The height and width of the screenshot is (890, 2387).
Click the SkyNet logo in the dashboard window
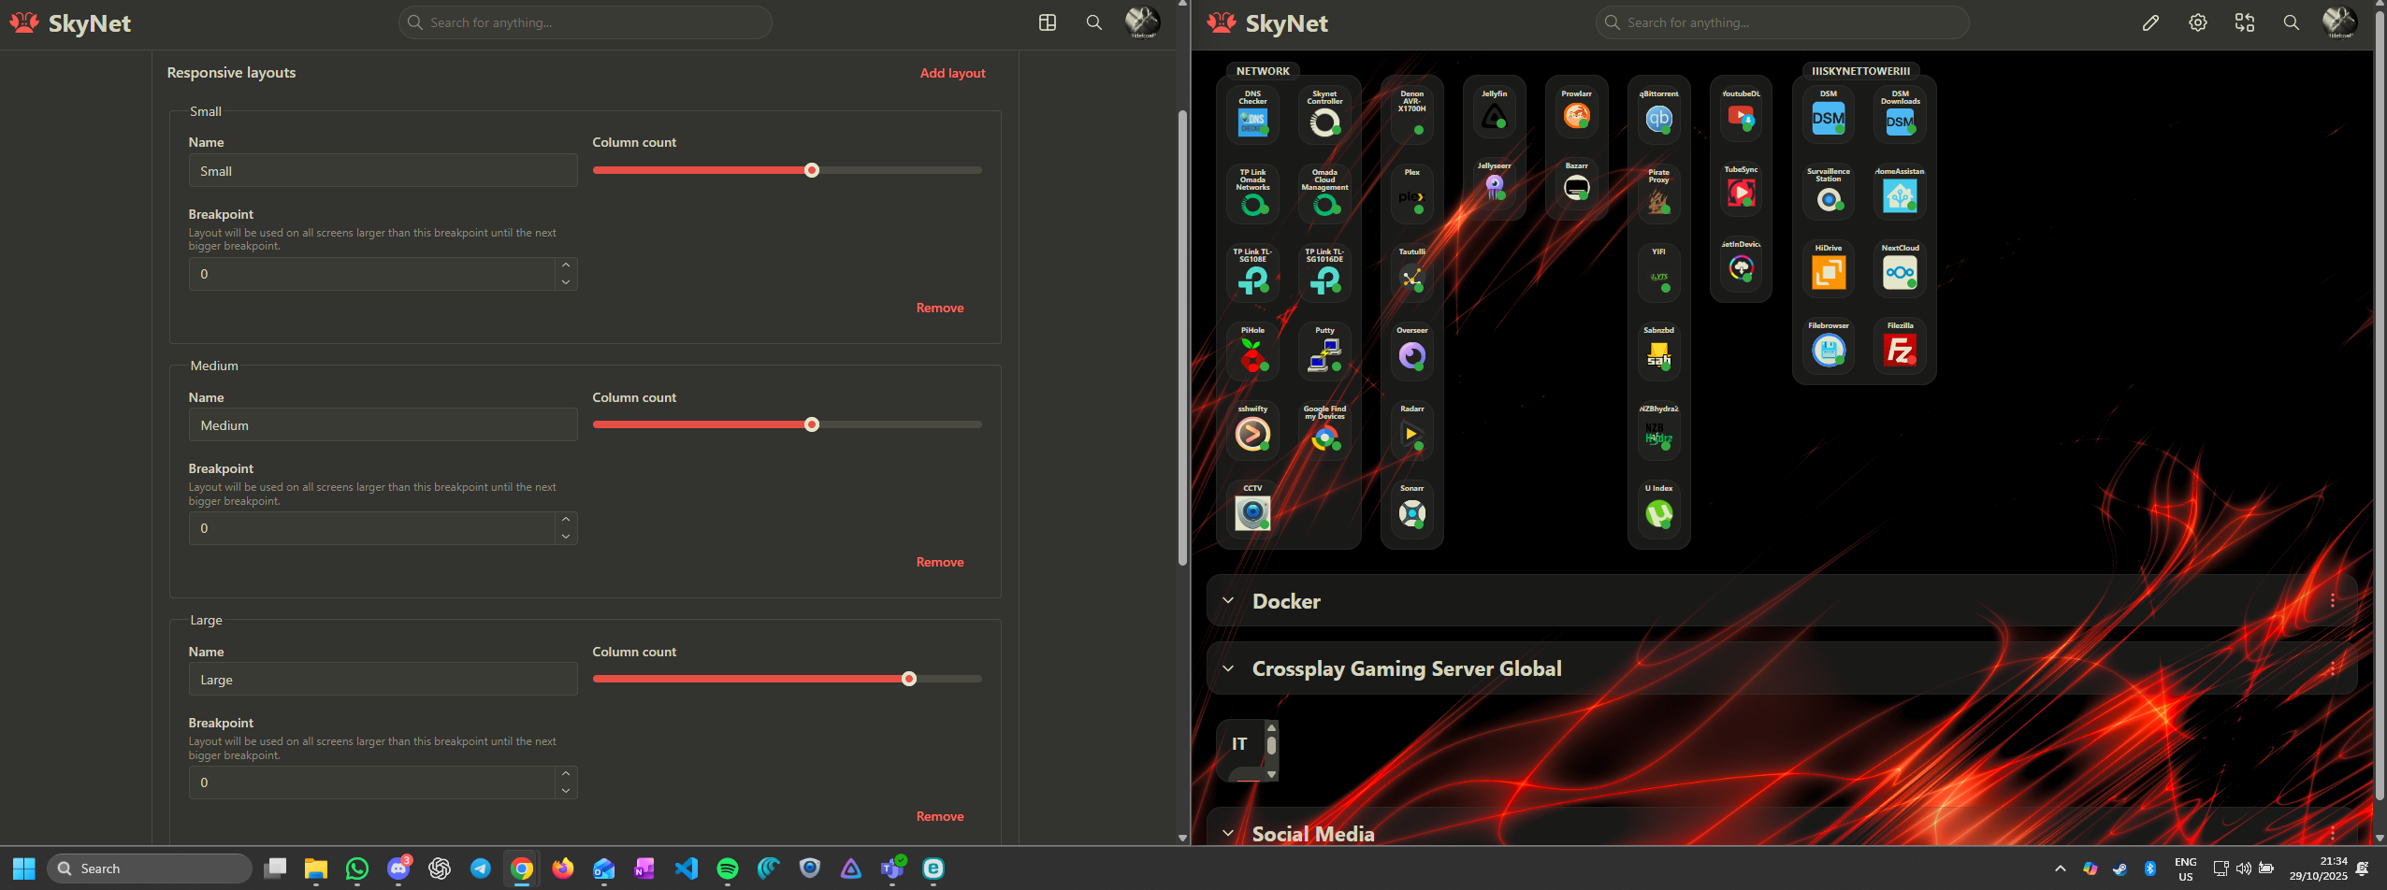(x=1268, y=23)
